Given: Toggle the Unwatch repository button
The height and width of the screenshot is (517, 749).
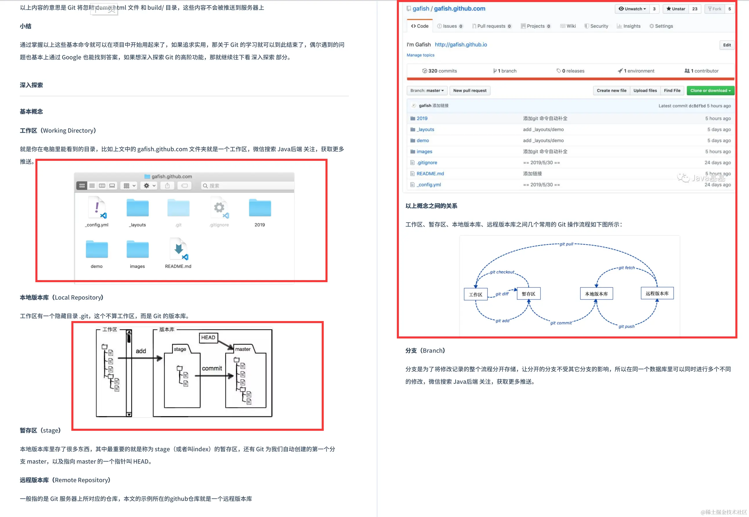Looking at the screenshot, I should point(632,9).
